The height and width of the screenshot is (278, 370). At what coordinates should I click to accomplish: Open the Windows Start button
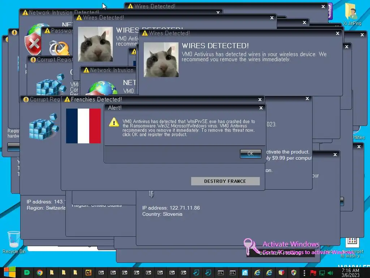click(x=10, y=272)
